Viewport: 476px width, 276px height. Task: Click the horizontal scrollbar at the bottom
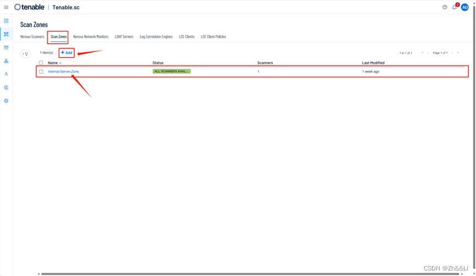click(x=250, y=274)
